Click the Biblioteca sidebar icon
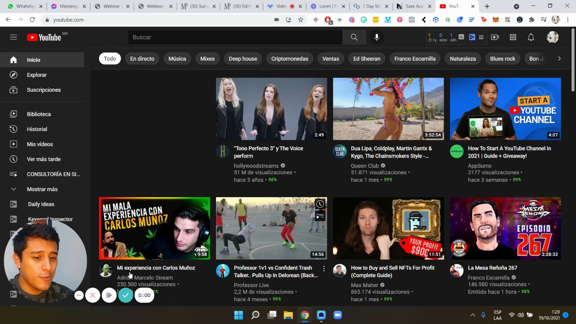The width and height of the screenshot is (576, 324). pyautogui.click(x=13, y=114)
